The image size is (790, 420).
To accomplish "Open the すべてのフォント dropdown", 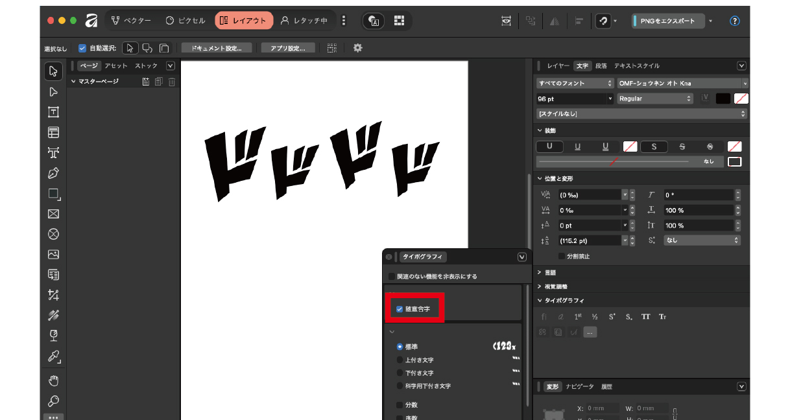I will 575,83.
